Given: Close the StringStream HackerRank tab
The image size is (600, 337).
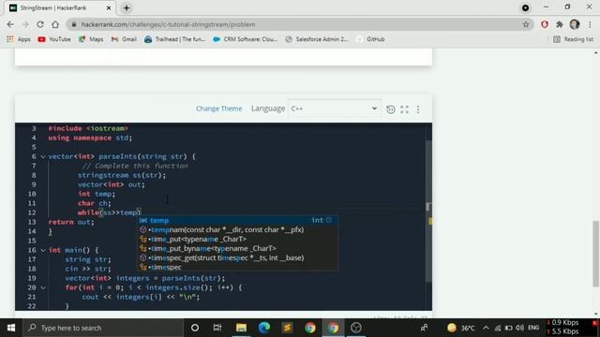Looking at the screenshot, I should coord(109,7).
